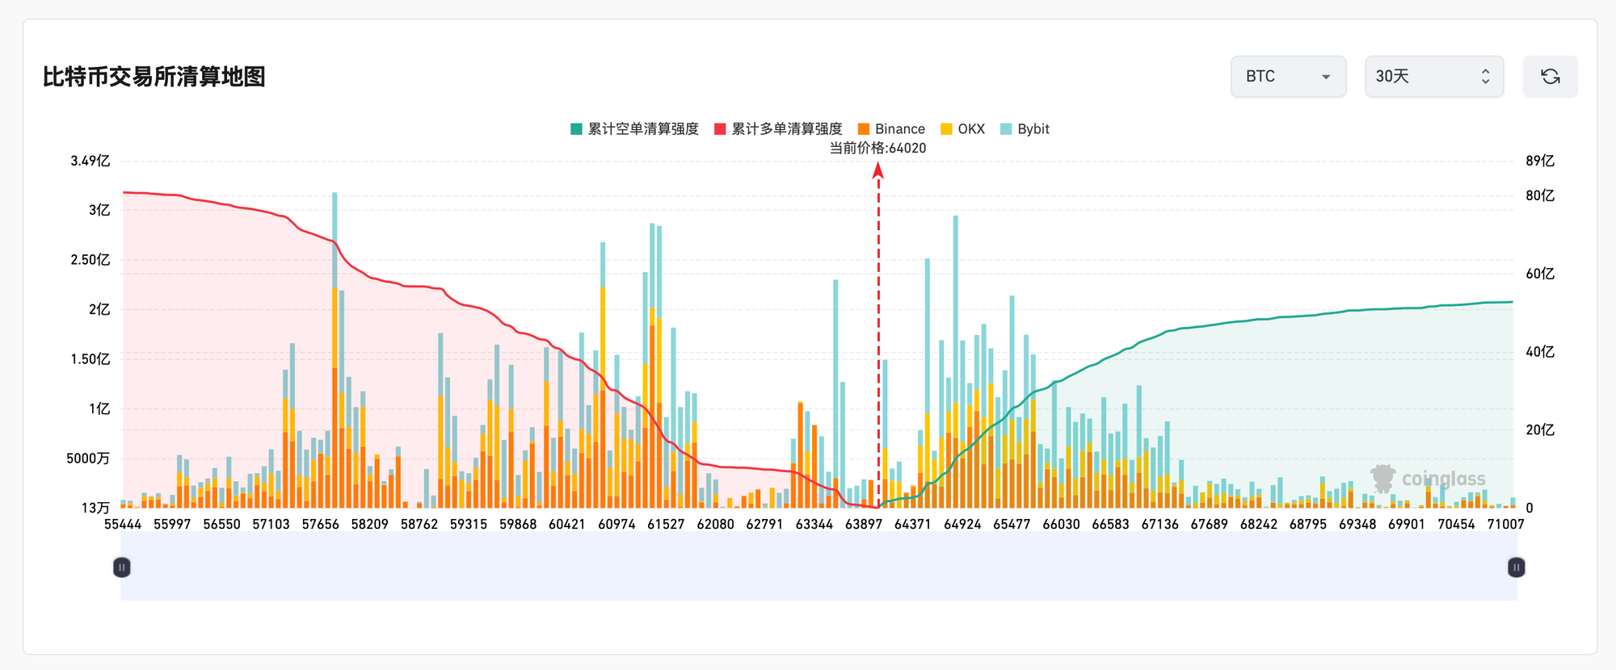Open the 30天 time range selector
This screenshot has height=670, width=1616.
click(1433, 77)
